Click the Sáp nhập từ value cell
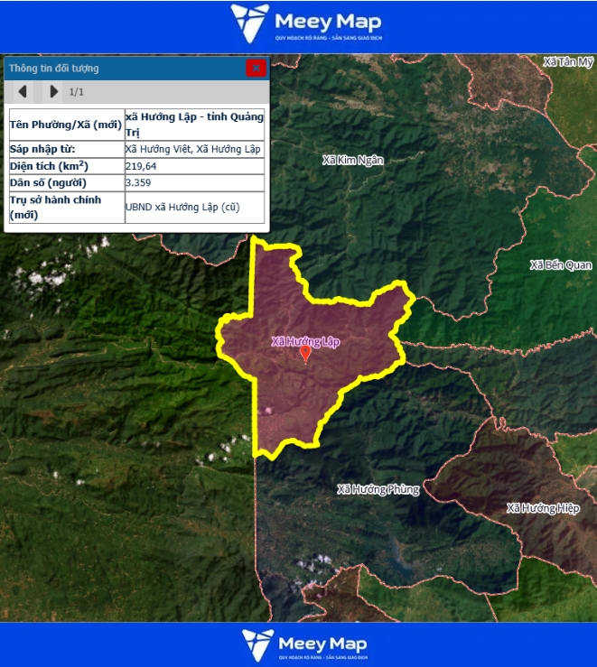This screenshot has height=667, width=597. click(x=194, y=149)
